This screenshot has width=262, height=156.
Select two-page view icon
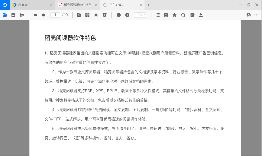click(x=87, y=15)
